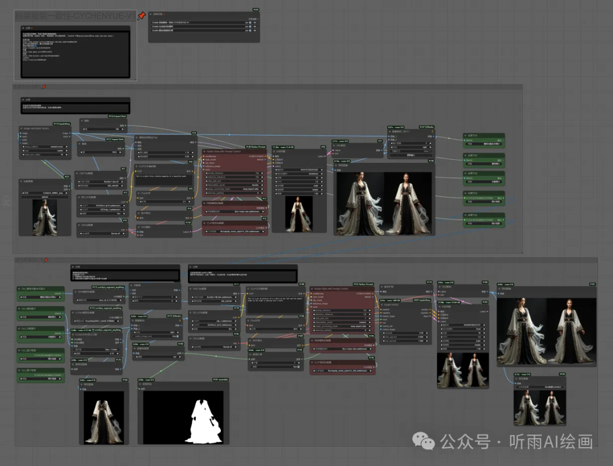Click the small result image in the bottom-right preview node
This screenshot has width=613, height=466.
(540, 407)
